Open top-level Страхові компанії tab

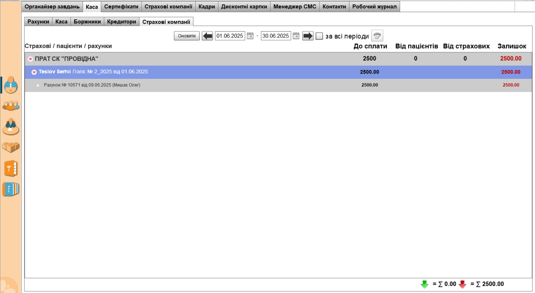(x=168, y=6)
